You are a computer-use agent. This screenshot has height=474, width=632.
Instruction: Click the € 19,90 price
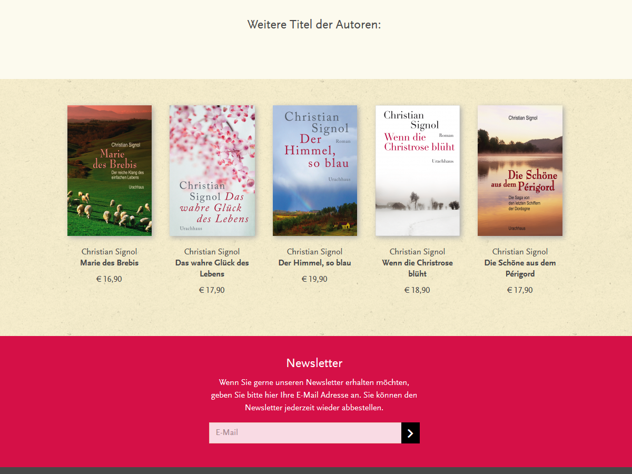pos(314,279)
